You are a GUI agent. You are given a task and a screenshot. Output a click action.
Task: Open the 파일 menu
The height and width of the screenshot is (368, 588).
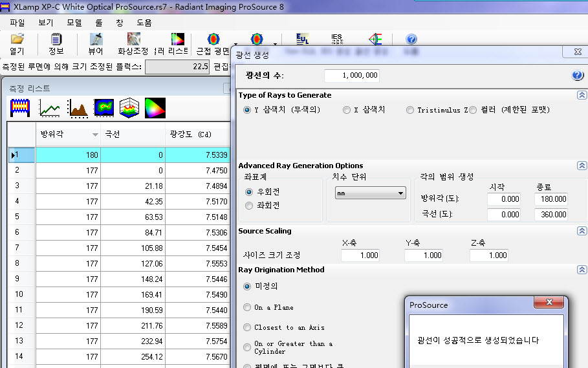pyautogui.click(x=17, y=23)
